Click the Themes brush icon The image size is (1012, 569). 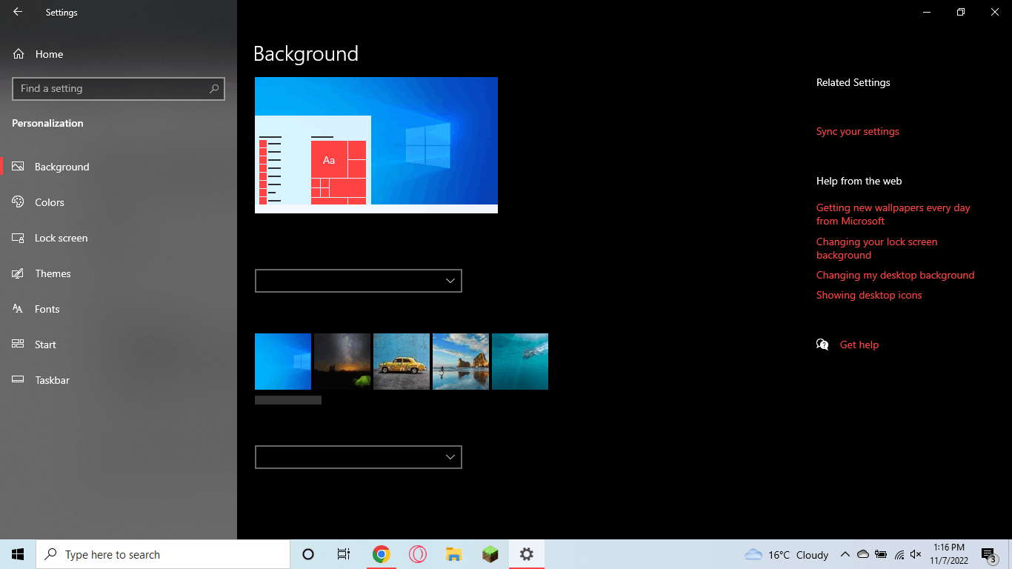19,273
